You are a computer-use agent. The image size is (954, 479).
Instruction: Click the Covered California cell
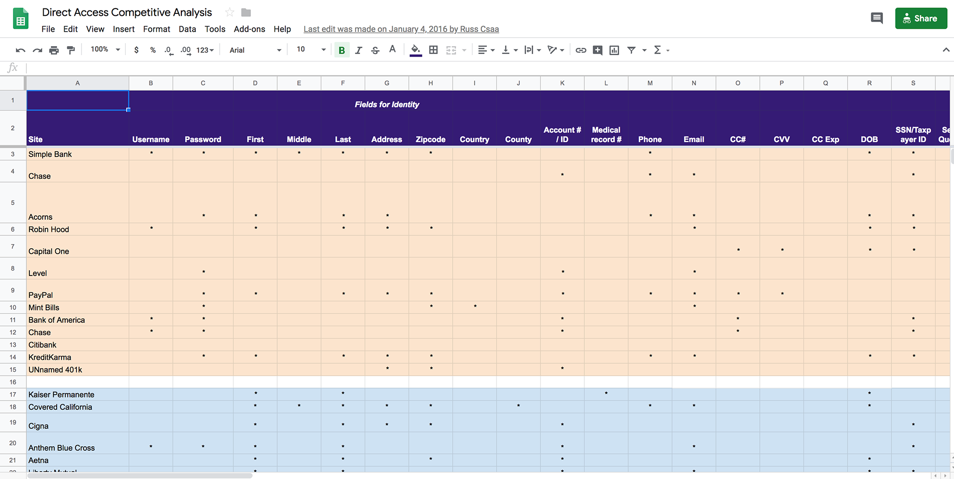(78, 407)
